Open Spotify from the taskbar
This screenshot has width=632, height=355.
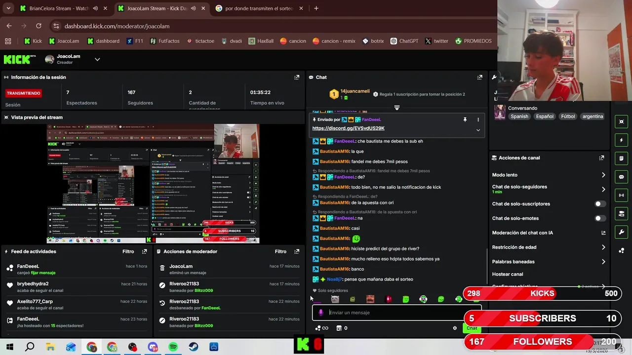coord(173,347)
